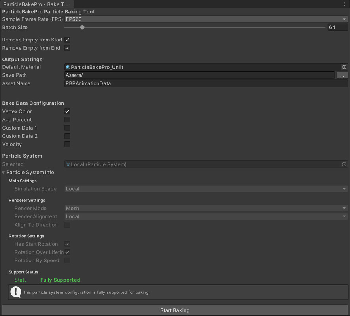350x316 pixels.
Task: Turn on Custom Data 1 baking
Action: coord(67,128)
